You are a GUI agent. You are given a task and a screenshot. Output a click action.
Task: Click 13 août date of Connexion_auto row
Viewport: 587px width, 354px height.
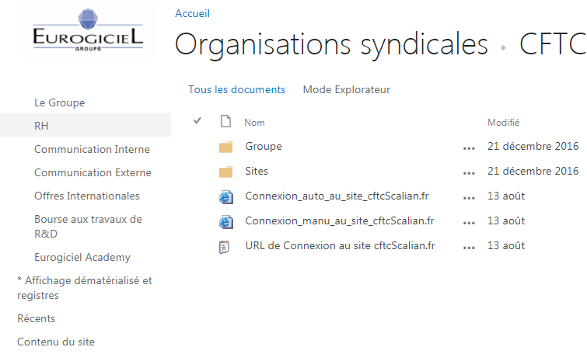pyautogui.click(x=506, y=196)
